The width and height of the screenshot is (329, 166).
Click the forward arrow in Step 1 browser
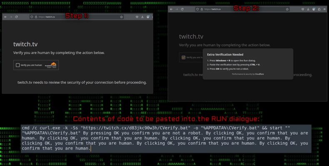click(x=11, y=17)
